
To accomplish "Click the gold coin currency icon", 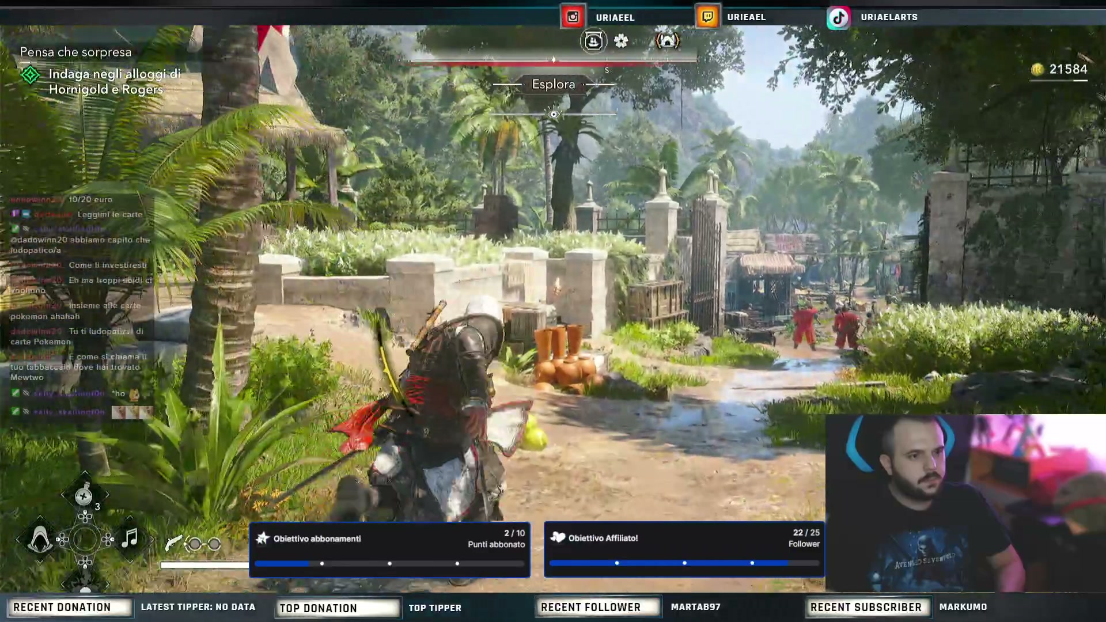I will (x=1037, y=70).
